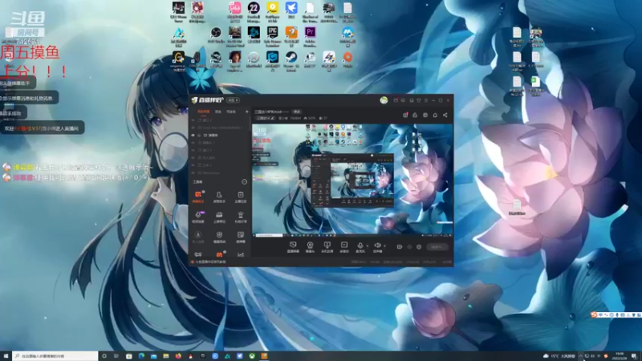Open the Xbox app from the taskbar
This screenshot has height=361, width=642.
(252, 356)
